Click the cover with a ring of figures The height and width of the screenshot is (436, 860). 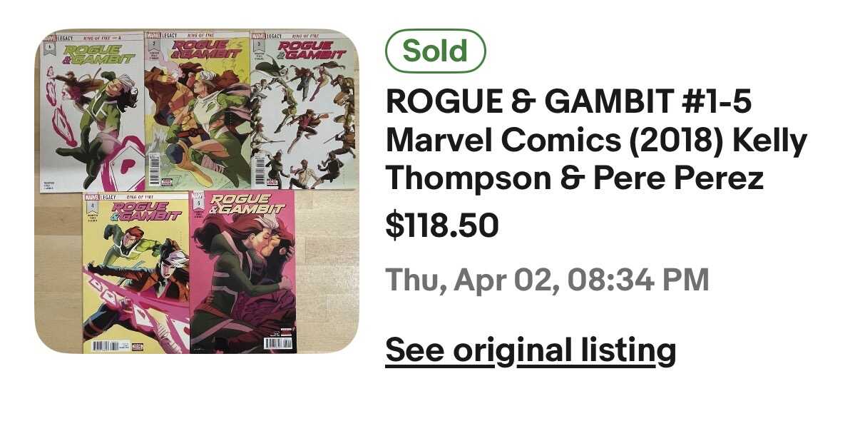coord(303,118)
